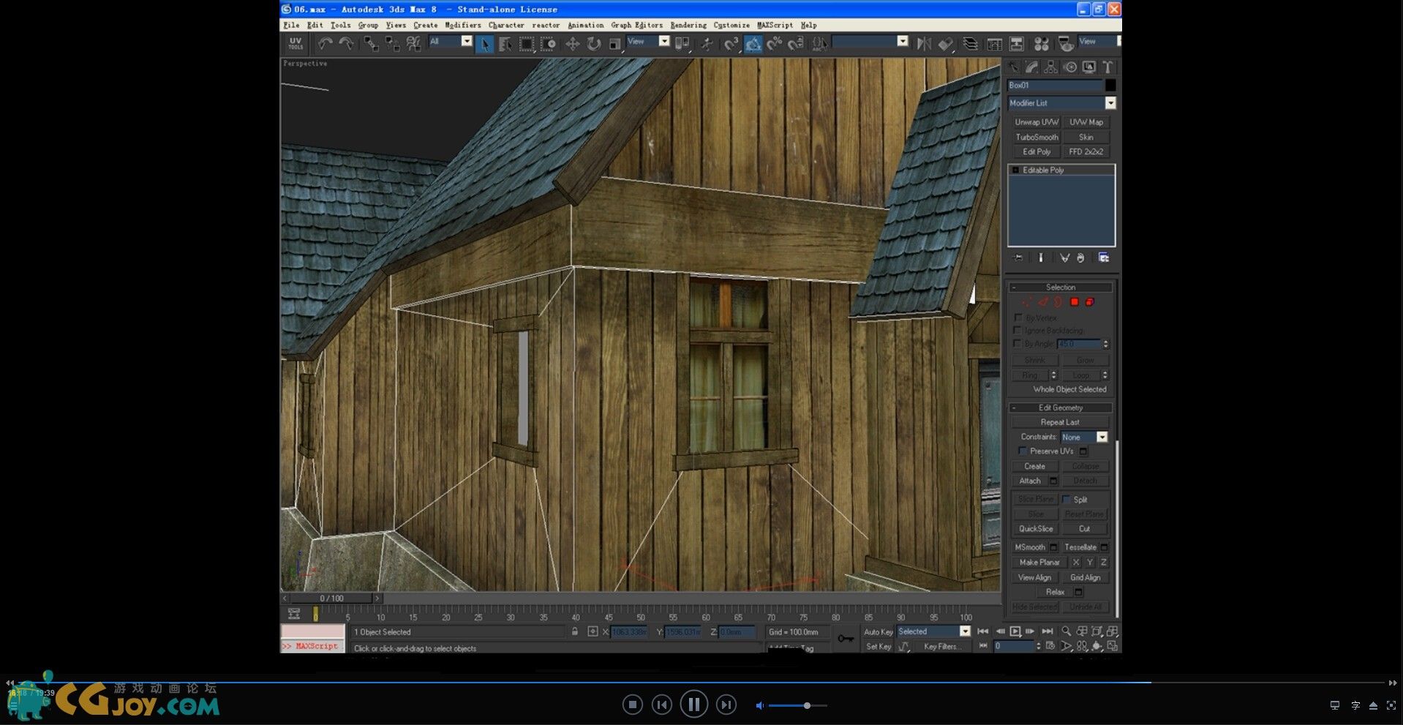1403x725 pixels.
Task: Click the Zoom Extents All icon
Action: [x=1113, y=631]
